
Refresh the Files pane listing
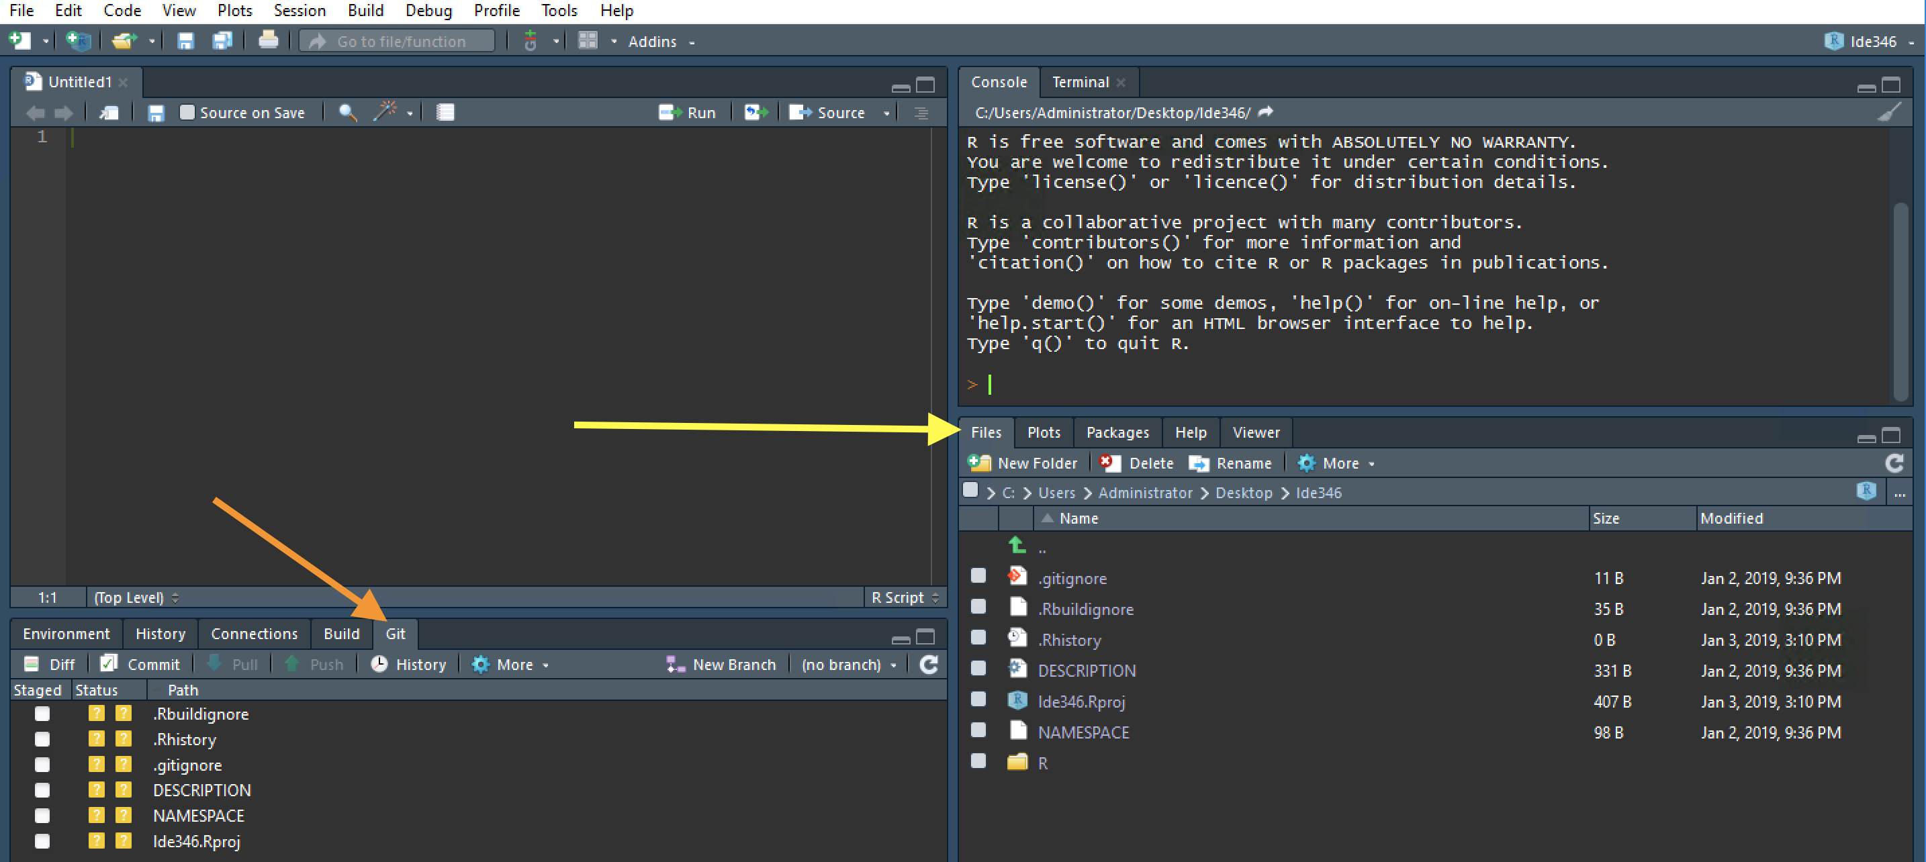coord(1894,463)
